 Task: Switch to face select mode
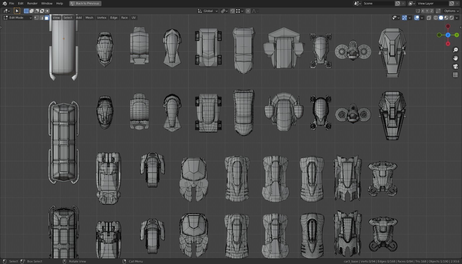(x=47, y=18)
